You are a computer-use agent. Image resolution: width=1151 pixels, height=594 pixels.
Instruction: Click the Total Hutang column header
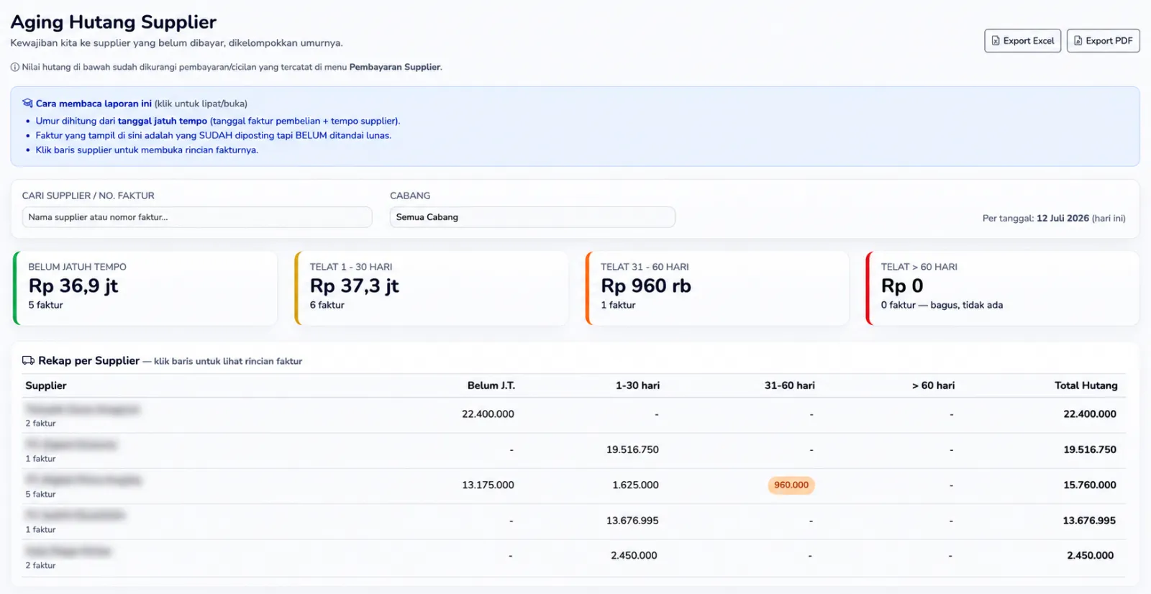pyautogui.click(x=1086, y=385)
